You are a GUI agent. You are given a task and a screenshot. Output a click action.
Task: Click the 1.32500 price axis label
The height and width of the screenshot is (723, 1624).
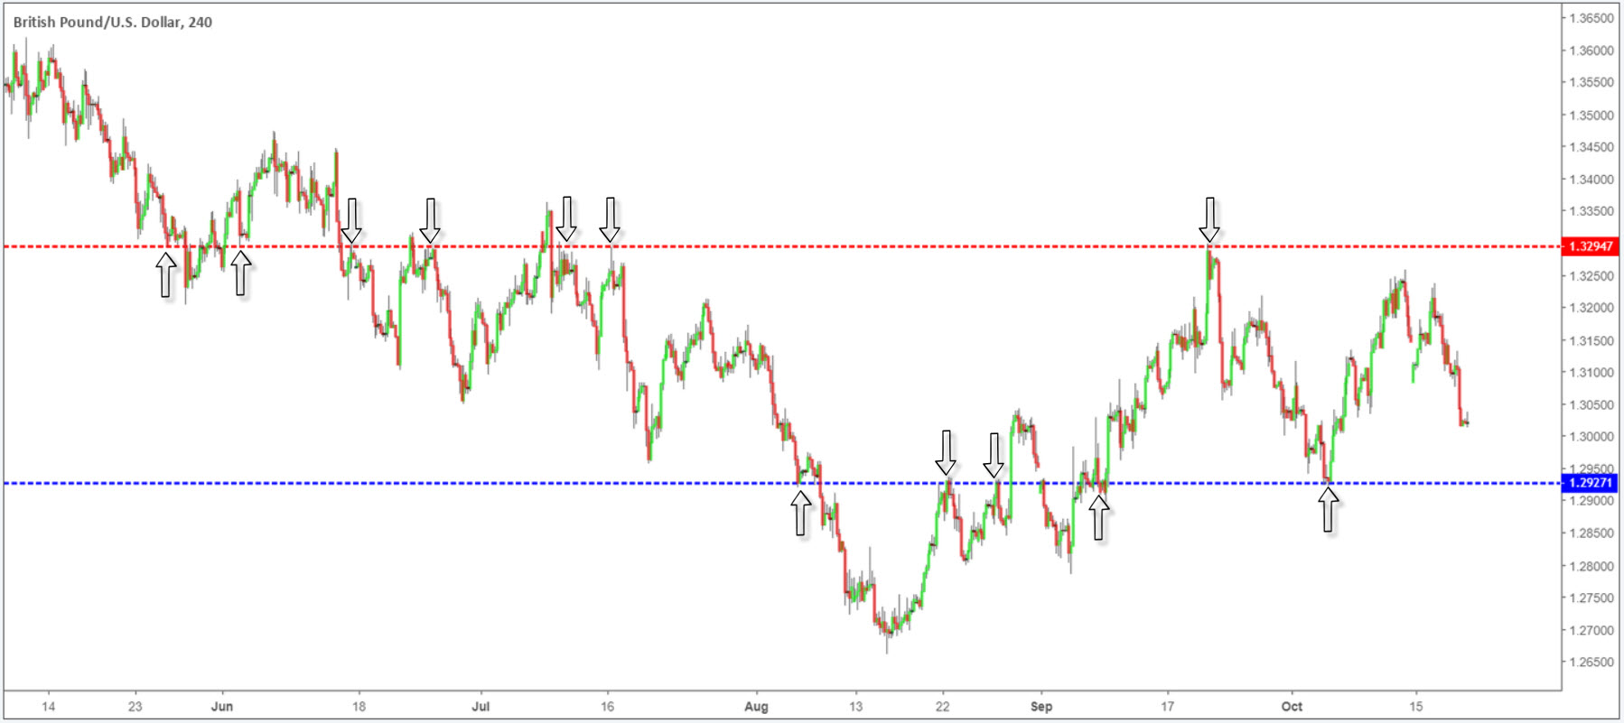1591,276
